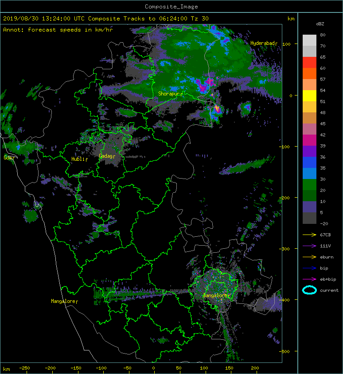Click the Composite_Image title text
The height and width of the screenshot is (374, 343).
[x=171, y=7]
